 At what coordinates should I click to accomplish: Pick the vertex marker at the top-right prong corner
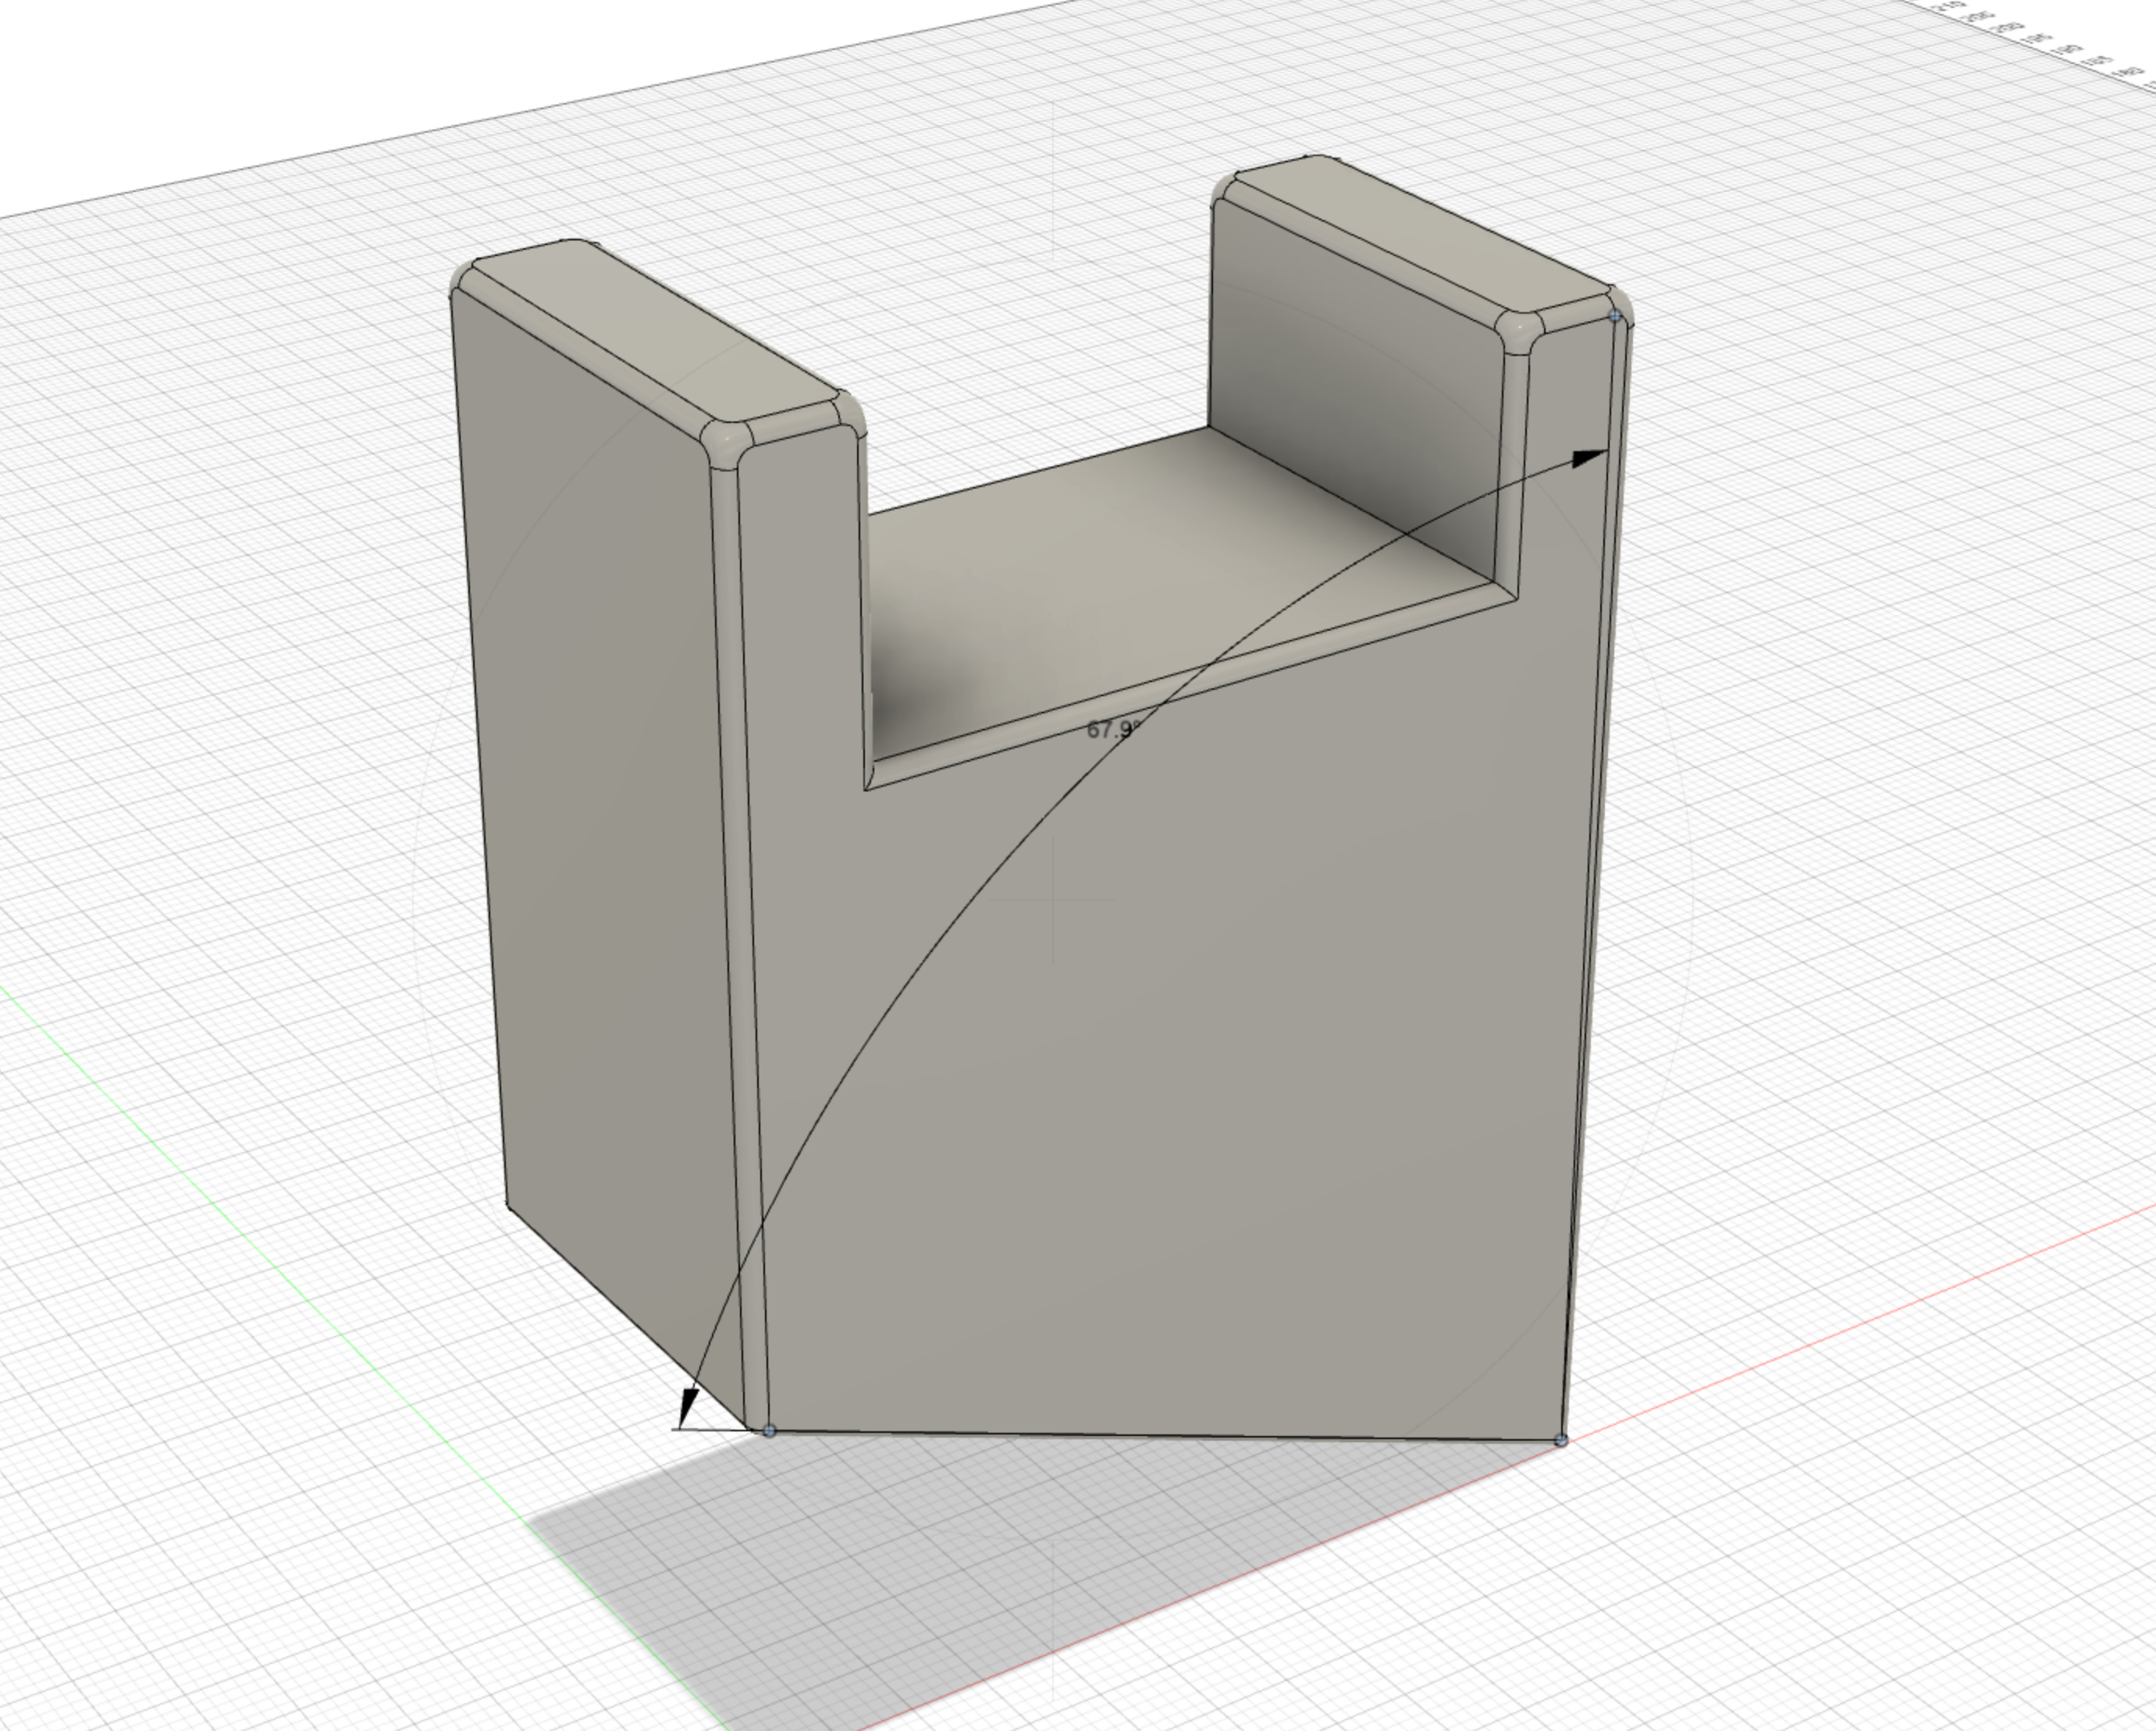pos(1616,315)
